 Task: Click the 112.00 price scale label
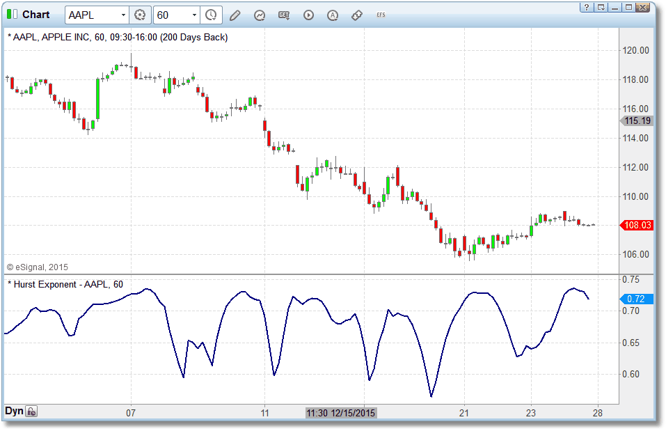(x=636, y=167)
